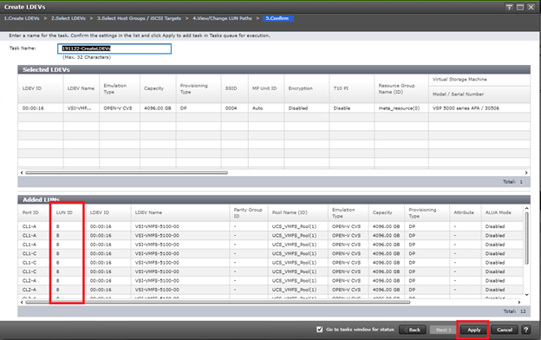Click Model / Serial Number column header

[479, 95]
